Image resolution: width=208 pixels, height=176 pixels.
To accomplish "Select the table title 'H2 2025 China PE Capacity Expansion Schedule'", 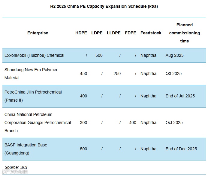I will [x=104, y=6].
